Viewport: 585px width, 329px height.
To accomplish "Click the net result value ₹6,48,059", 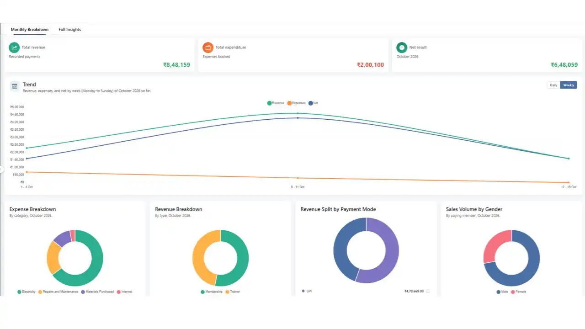I will [x=564, y=65].
